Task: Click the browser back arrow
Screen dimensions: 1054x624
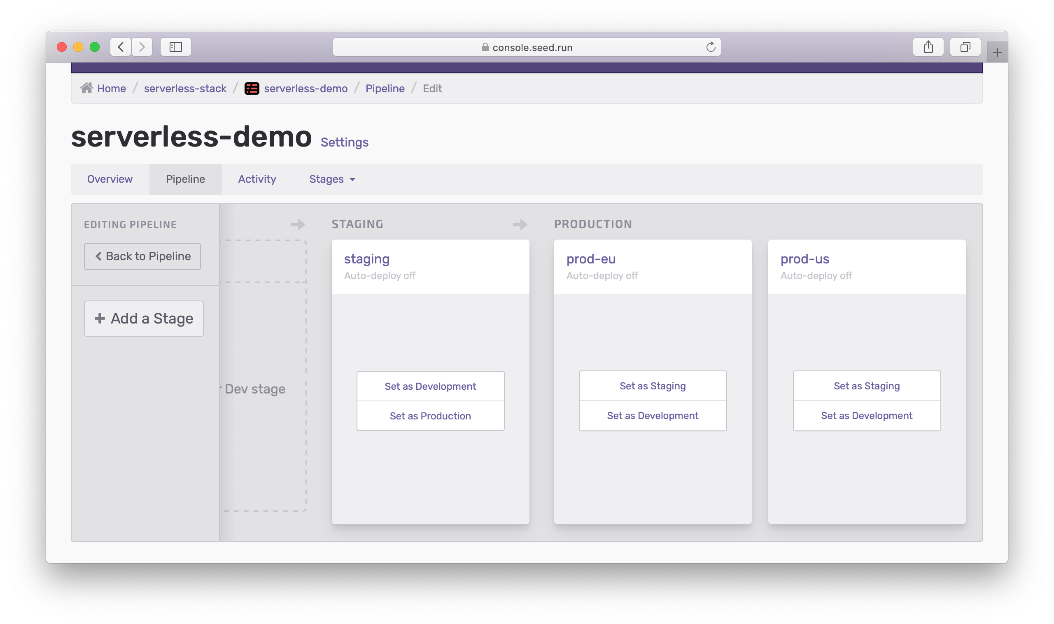Action: [x=121, y=47]
